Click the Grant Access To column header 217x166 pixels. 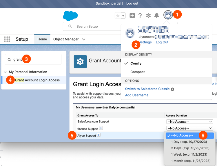pyautogui.click(x=88, y=115)
